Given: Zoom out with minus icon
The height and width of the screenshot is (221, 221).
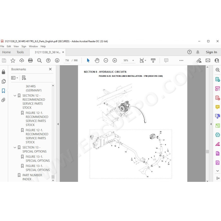Looking at the screenshot, I should click(x=106, y=61).
